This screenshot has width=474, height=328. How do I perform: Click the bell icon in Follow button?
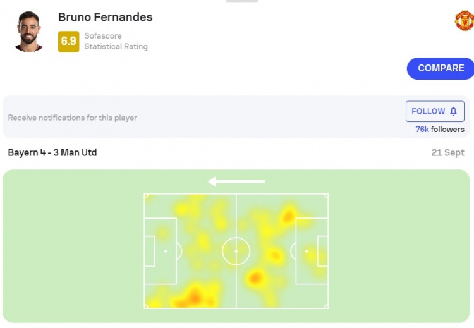[453, 111]
